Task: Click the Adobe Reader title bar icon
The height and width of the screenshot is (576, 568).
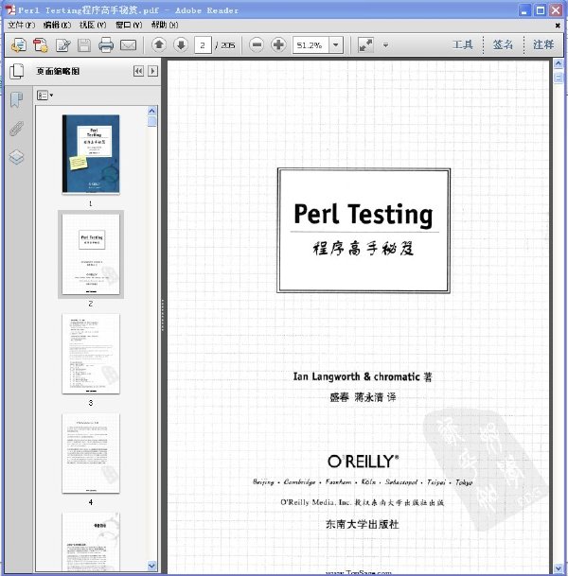Action: (x=10, y=9)
